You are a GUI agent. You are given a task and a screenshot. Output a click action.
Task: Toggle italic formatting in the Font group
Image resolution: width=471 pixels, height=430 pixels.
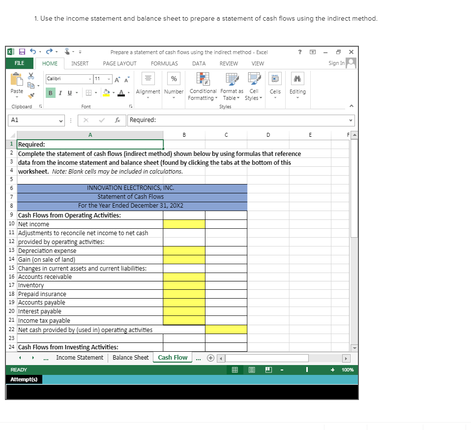coord(60,93)
